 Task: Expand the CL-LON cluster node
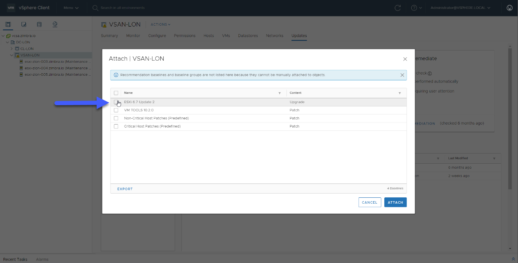pyautogui.click(x=12, y=48)
